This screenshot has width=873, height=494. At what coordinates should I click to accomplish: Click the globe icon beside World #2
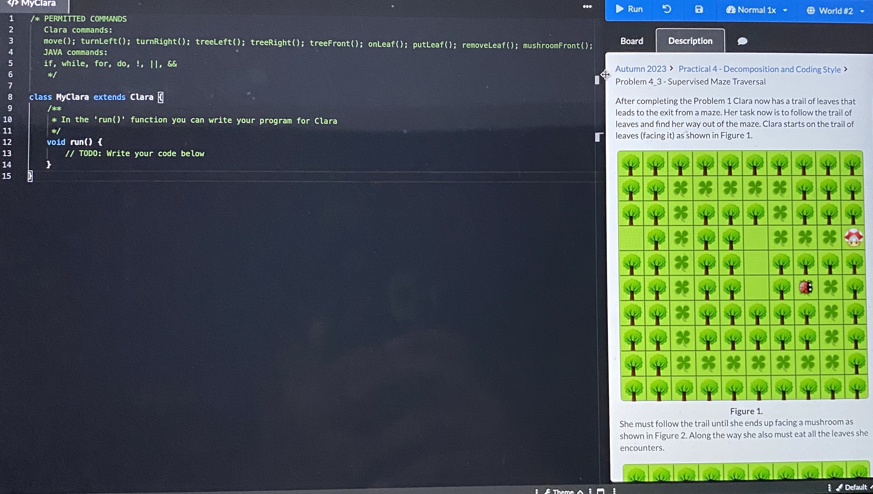click(811, 11)
